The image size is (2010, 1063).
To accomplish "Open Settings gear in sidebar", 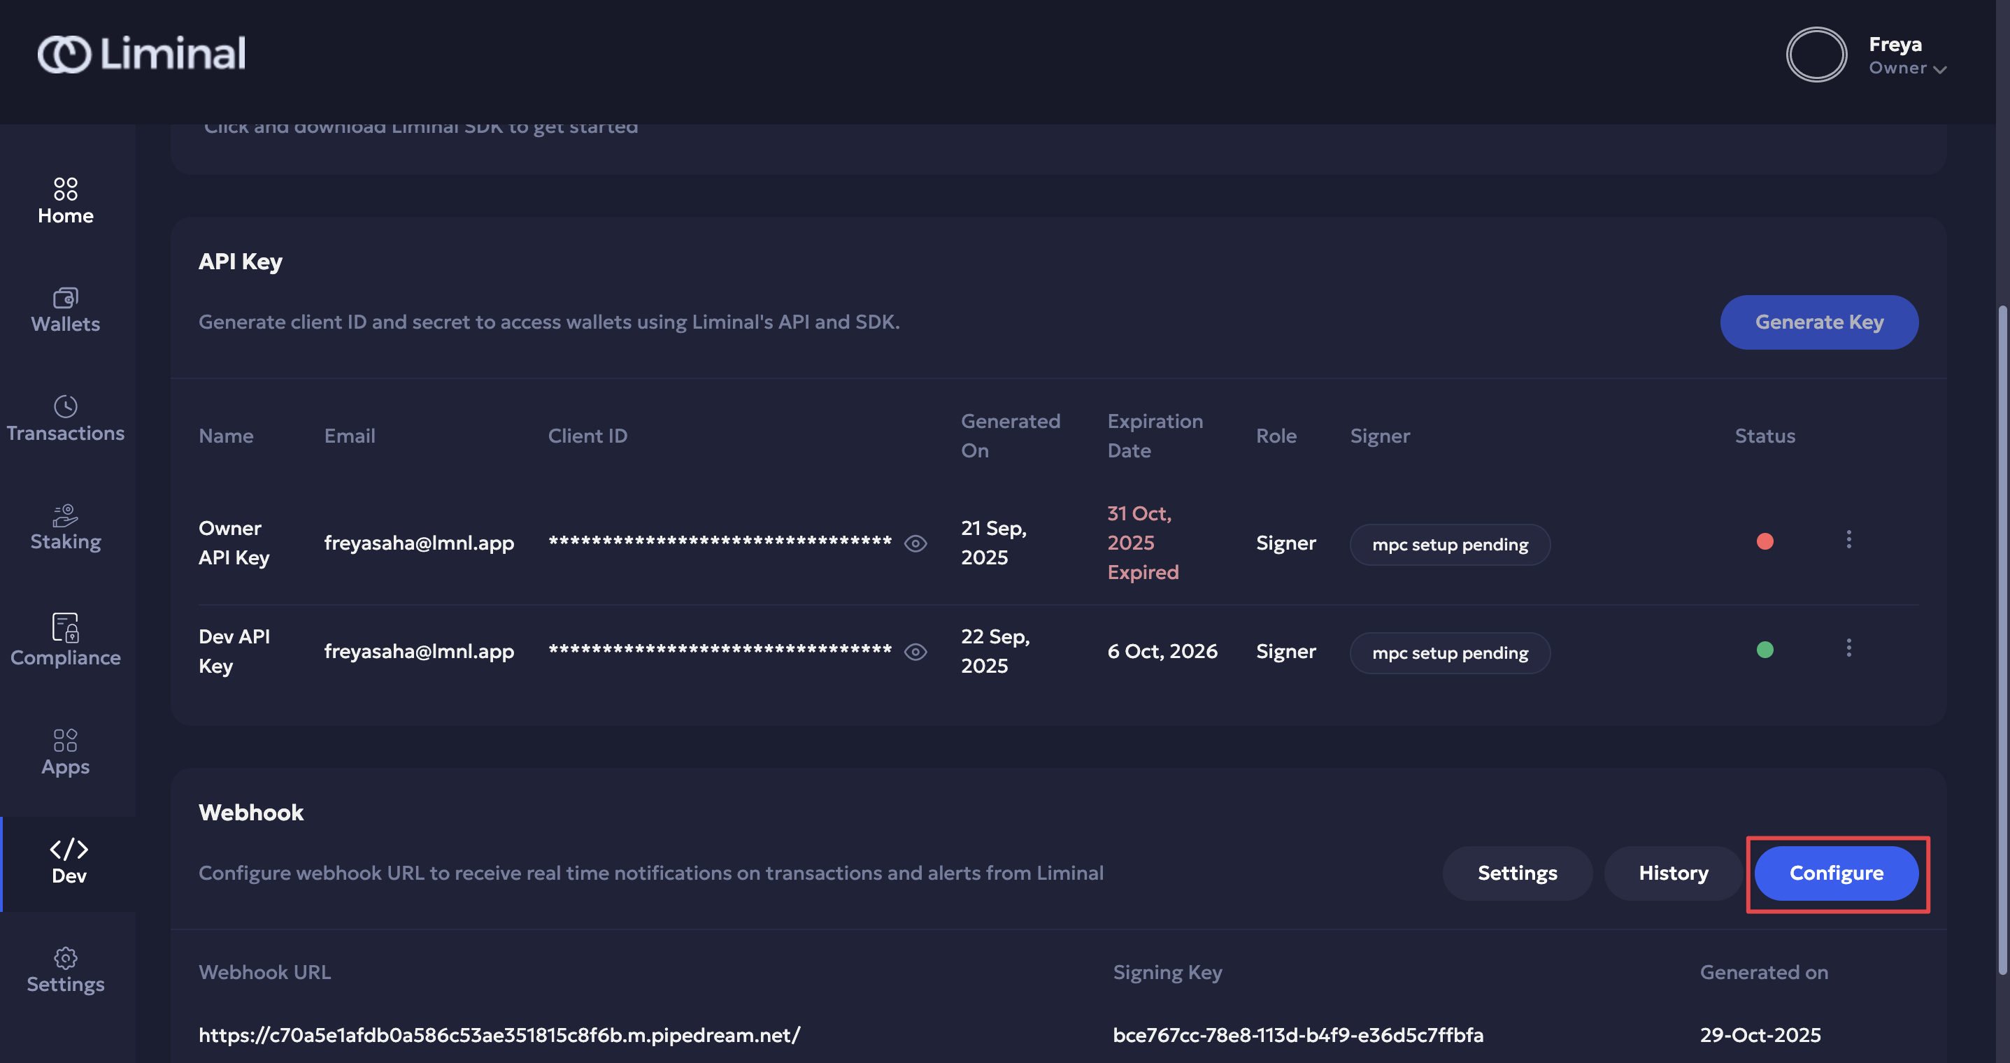I will pyautogui.click(x=66, y=957).
